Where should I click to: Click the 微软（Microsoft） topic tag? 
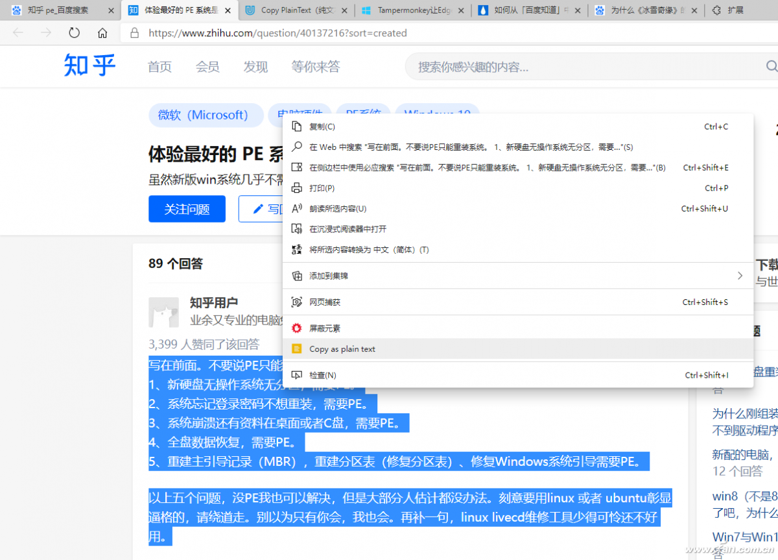coord(206,115)
